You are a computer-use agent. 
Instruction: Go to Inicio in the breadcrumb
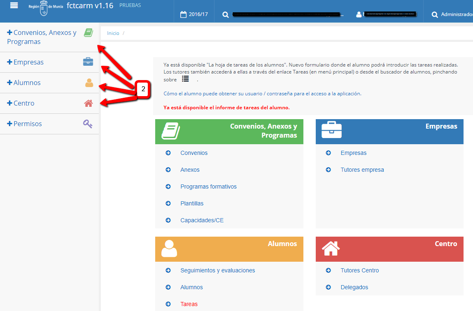tap(113, 33)
